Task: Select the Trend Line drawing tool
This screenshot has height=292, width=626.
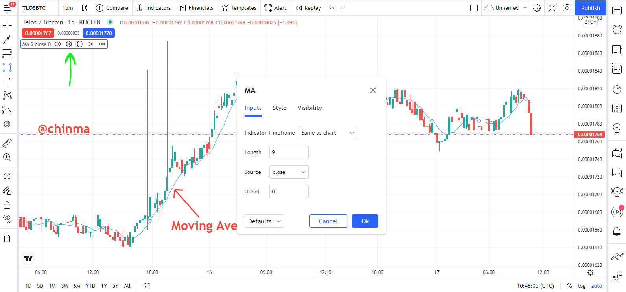Action: point(7,39)
